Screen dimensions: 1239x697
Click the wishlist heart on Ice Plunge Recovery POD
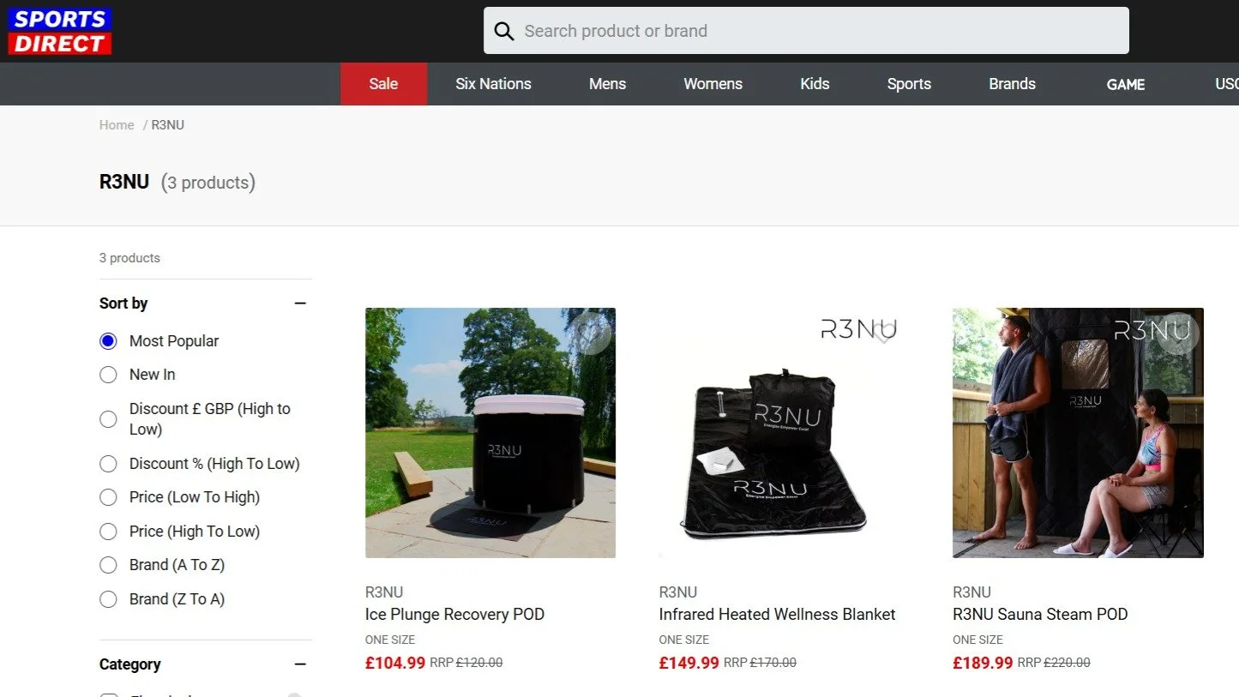(592, 334)
